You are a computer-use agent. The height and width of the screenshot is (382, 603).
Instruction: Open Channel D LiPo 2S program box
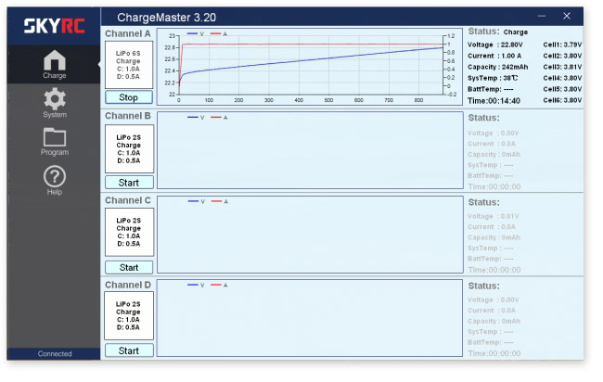[x=129, y=315]
